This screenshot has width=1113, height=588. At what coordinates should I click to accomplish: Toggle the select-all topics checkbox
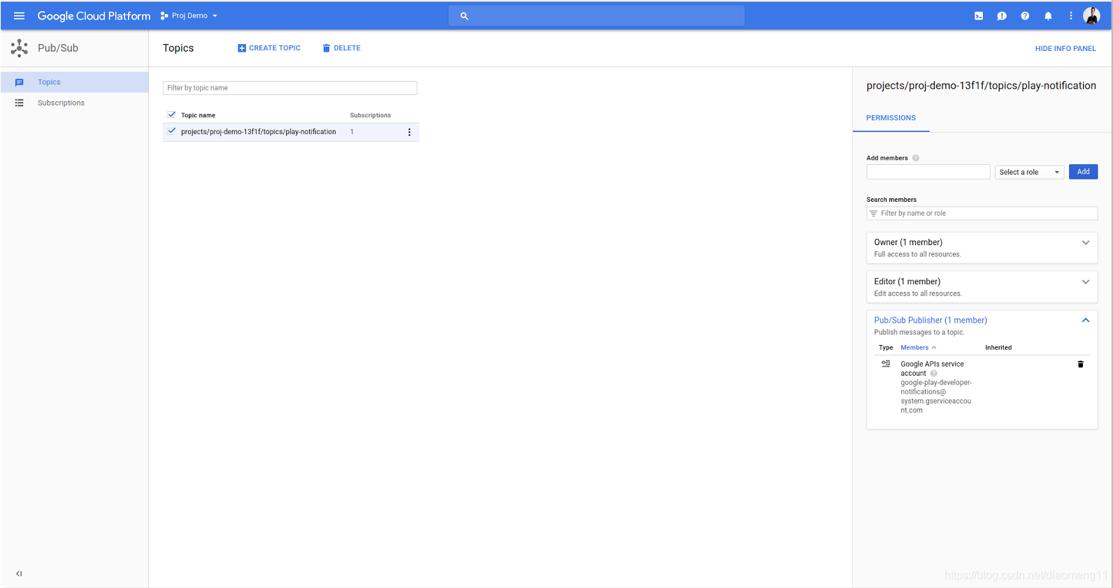click(x=172, y=115)
